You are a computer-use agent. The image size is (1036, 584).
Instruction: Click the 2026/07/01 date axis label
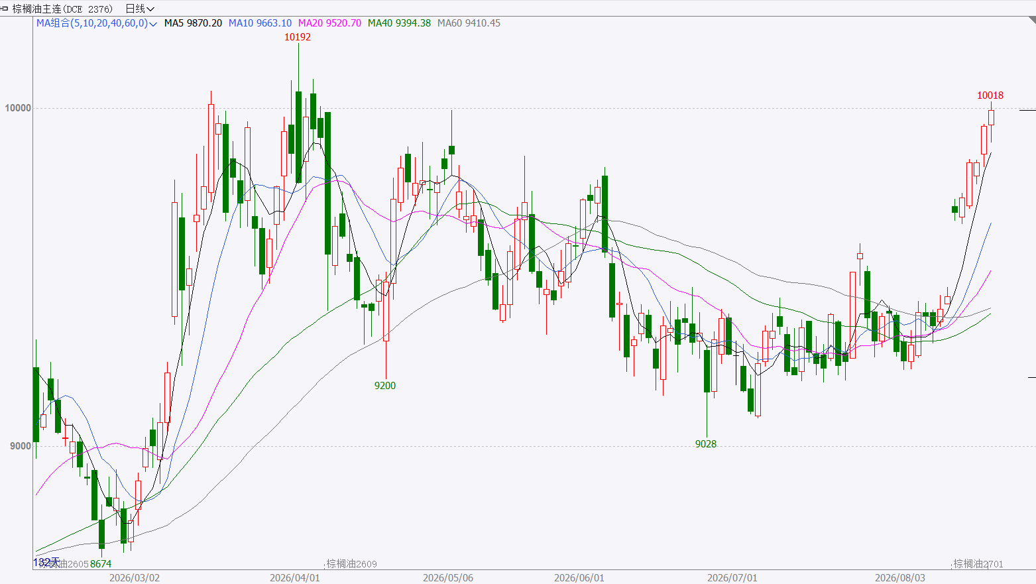732,578
